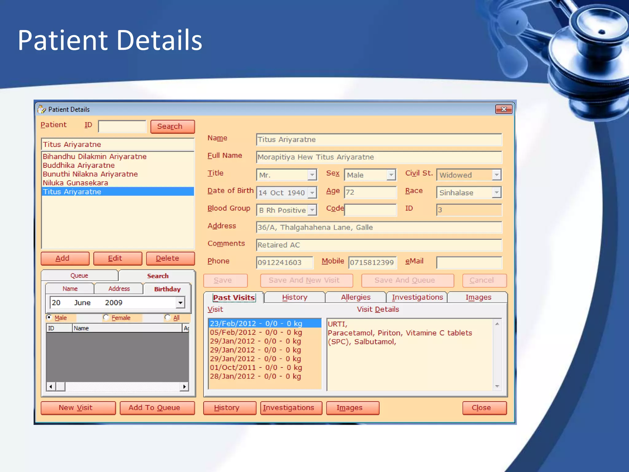Switch to the Queue tab
629x472 pixels.
(80, 275)
